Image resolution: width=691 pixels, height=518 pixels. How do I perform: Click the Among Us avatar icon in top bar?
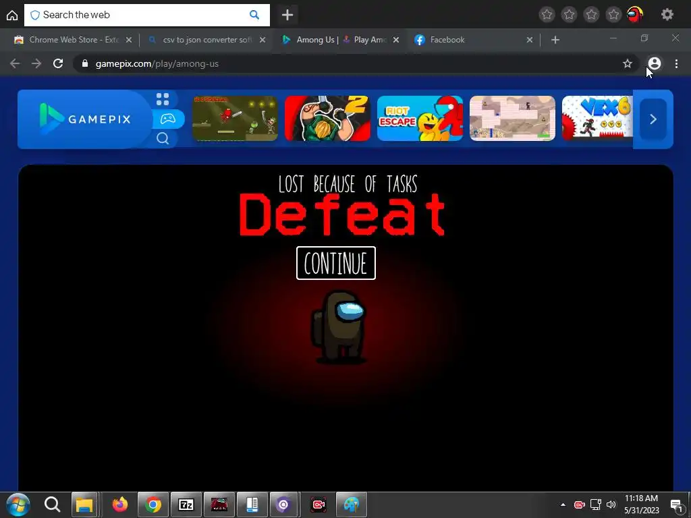(635, 15)
